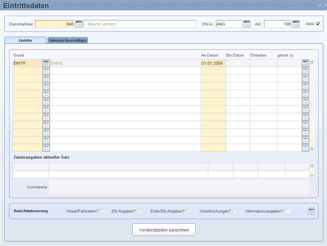This screenshot has height=246, width=327.
Task: Click the lookup icon in the Ansichtssteuerung panel
Action: point(311,211)
